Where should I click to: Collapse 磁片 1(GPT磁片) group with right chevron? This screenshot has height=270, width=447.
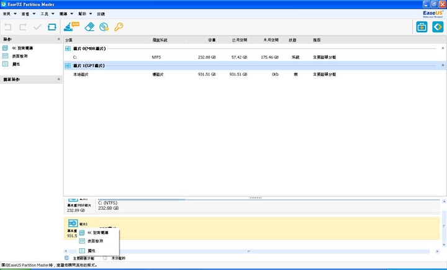443,65
